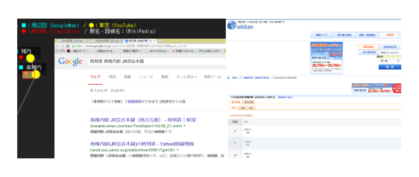Viewport: 419px width, 177px height.
Task: Click the 7 o'clock 03 departure
Action: click(248, 144)
